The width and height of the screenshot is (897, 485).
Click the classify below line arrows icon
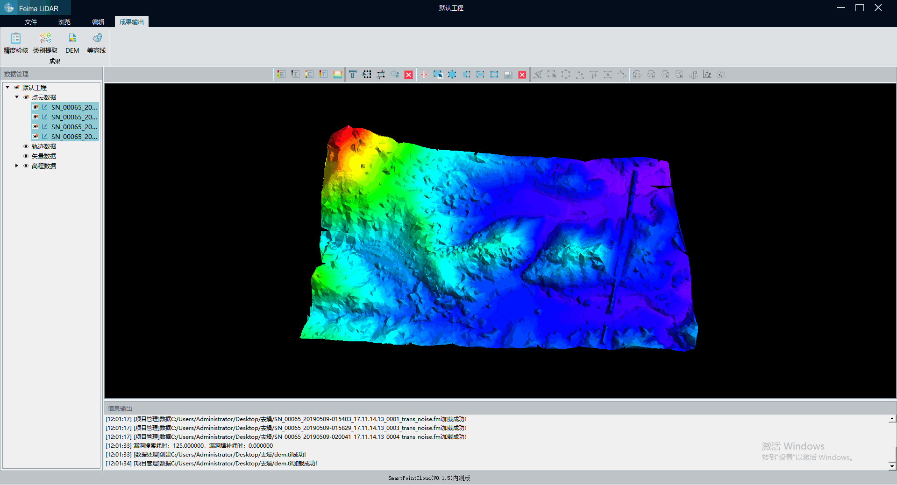[x=594, y=74]
